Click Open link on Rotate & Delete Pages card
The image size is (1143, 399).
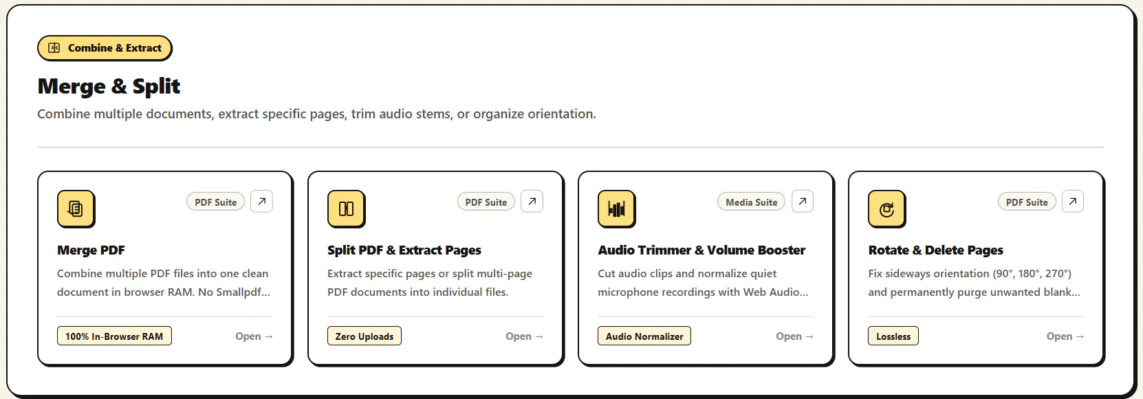point(1065,336)
